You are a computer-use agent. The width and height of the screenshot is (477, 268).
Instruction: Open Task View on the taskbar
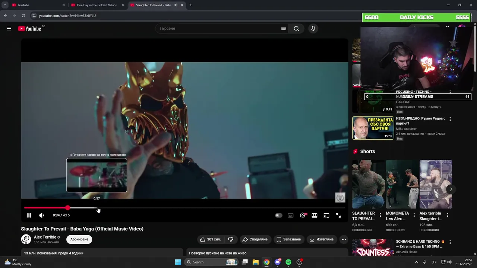[x=245, y=262]
